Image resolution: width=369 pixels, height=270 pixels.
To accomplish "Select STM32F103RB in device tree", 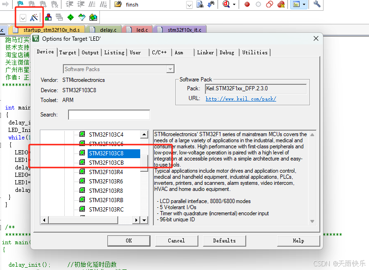I will pyautogui.click(x=106, y=200).
